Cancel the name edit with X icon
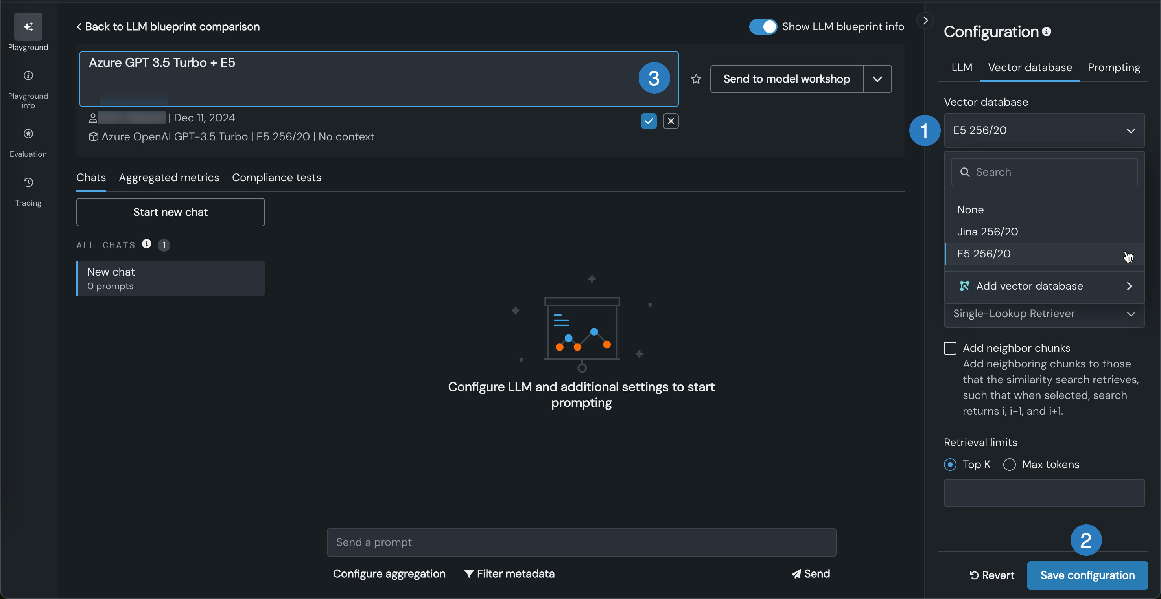Viewport: 1161px width, 599px height. point(671,121)
